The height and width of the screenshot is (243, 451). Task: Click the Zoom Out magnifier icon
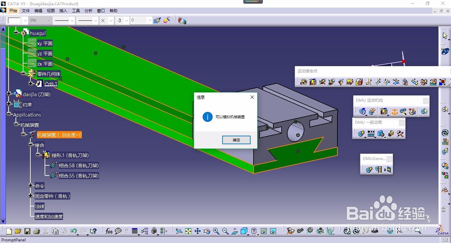click(225, 231)
